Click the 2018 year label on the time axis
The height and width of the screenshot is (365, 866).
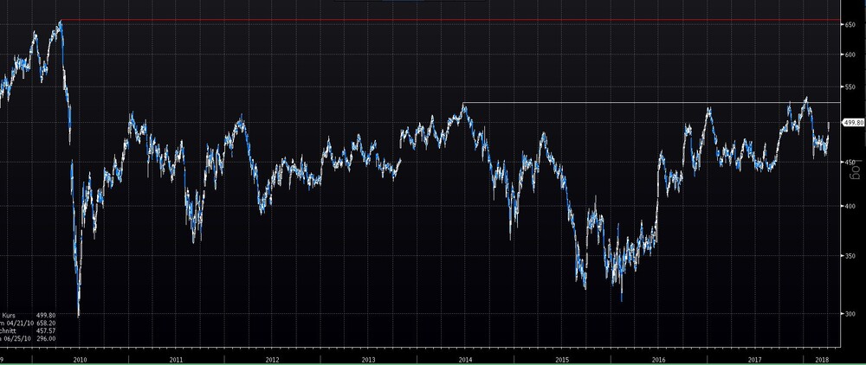coord(823,360)
